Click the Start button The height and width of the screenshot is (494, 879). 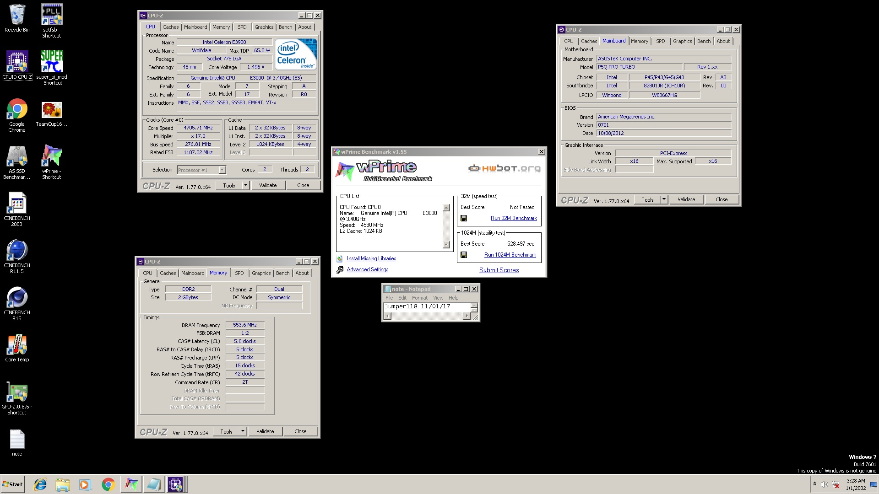[13, 484]
